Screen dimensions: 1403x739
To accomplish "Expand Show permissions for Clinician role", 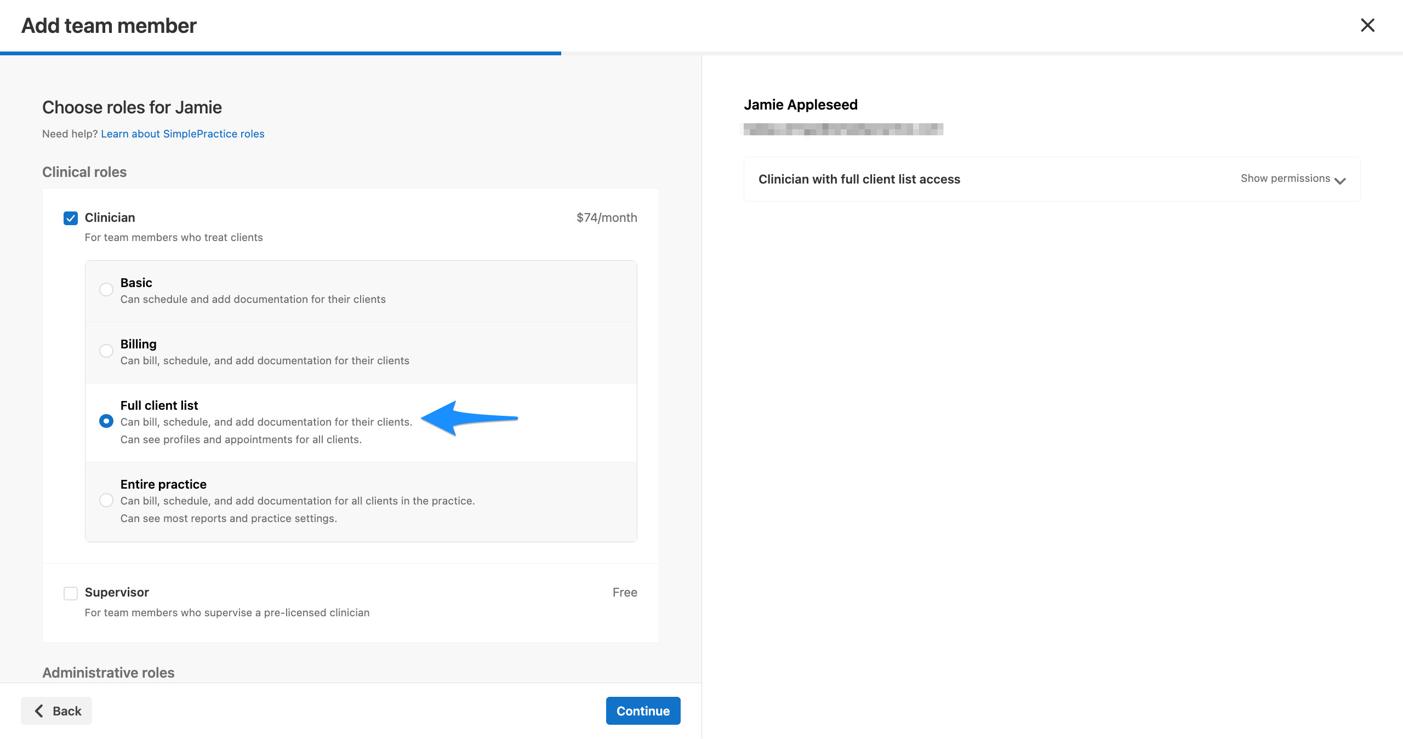I will [1292, 179].
